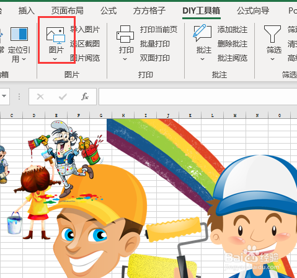
Task: Click the formula bar confirm checkmark
Action: (63, 97)
